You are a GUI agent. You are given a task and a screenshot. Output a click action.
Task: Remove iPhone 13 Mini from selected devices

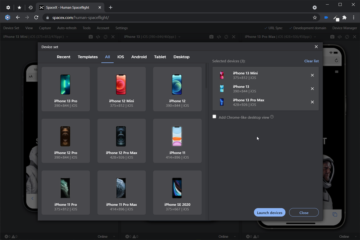(x=312, y=76)
